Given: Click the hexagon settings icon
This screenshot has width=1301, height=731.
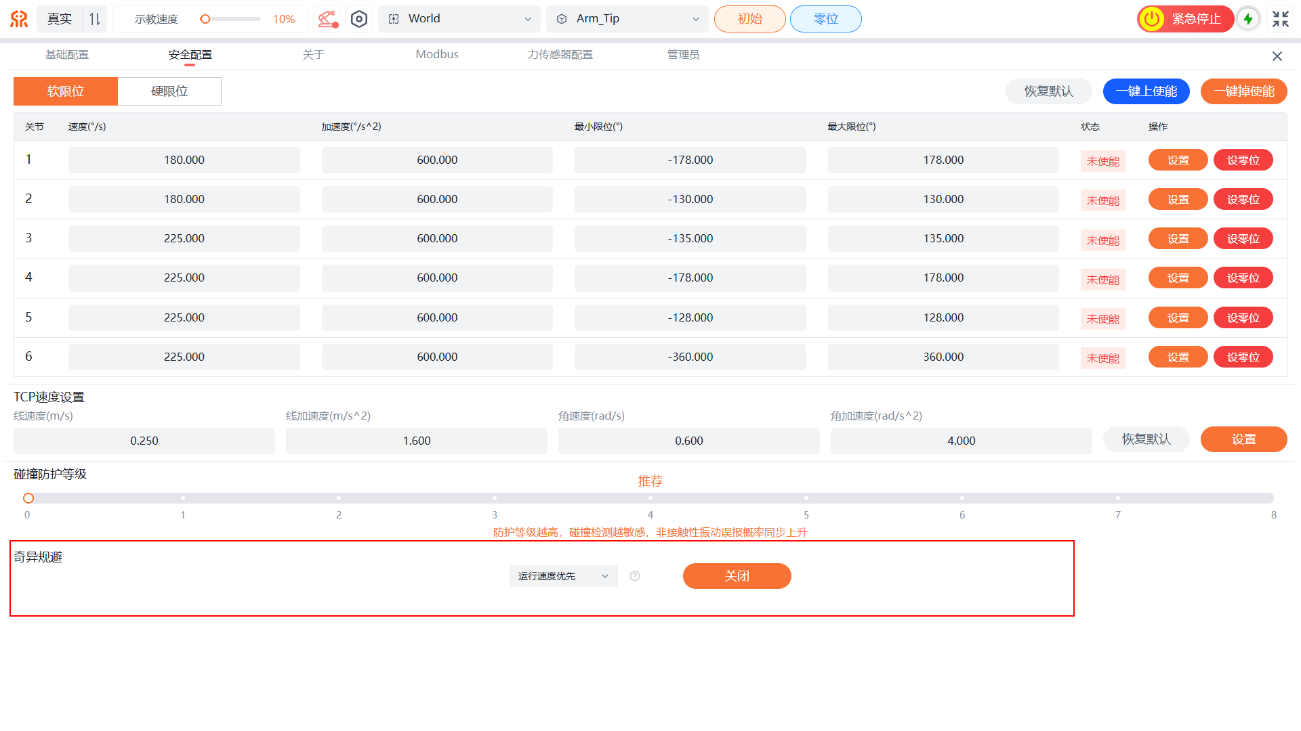Looking at the screenshot, I should [x=359, y=19].
